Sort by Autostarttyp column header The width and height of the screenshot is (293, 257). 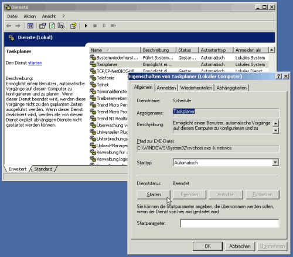(x=216, y=50)
